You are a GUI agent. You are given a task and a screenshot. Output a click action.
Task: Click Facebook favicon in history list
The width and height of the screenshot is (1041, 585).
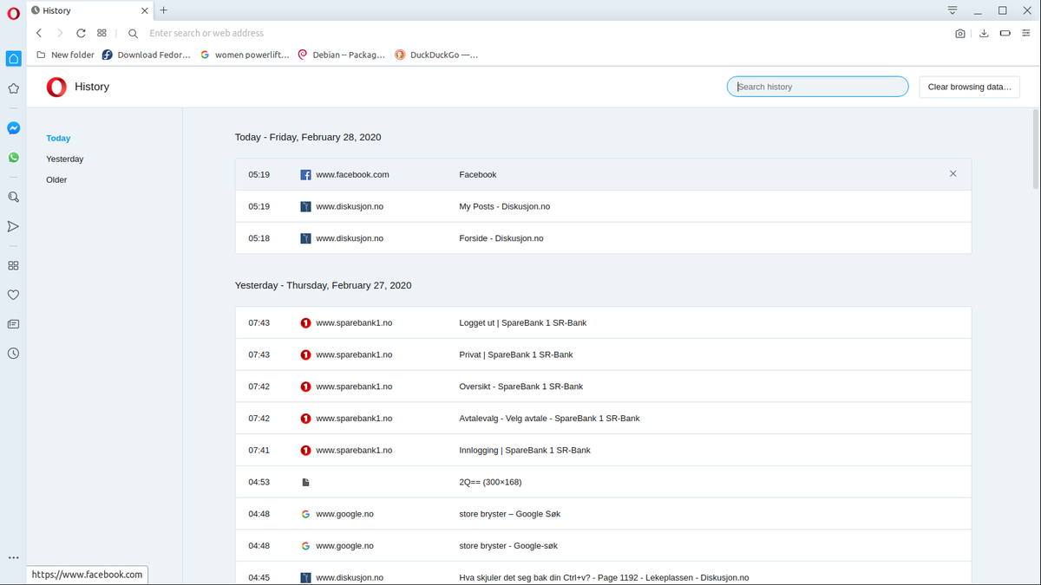(305, 174)
